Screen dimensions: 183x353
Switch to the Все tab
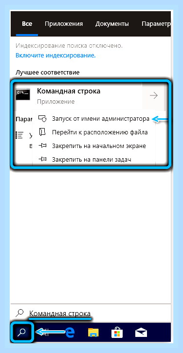click(x=27, y=24)
